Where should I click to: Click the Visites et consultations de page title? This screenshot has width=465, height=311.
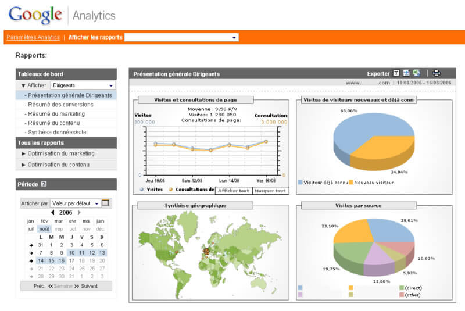[195, 100]
